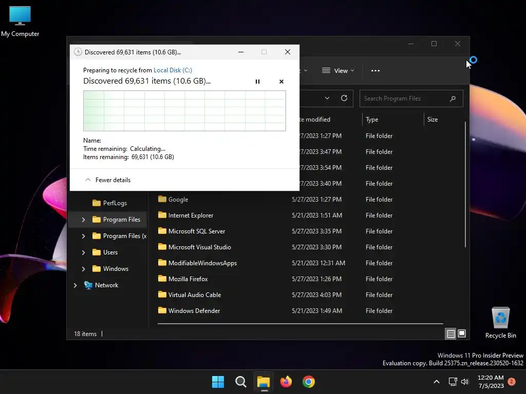Select the Microsoft SQL Server folder
The height and width of the screenshot is (394, 526).
[197, 231]
